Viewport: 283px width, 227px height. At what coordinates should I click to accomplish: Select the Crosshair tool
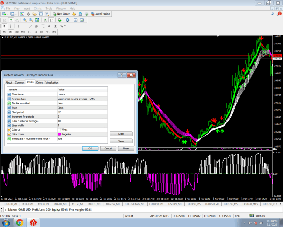point(11,26)
